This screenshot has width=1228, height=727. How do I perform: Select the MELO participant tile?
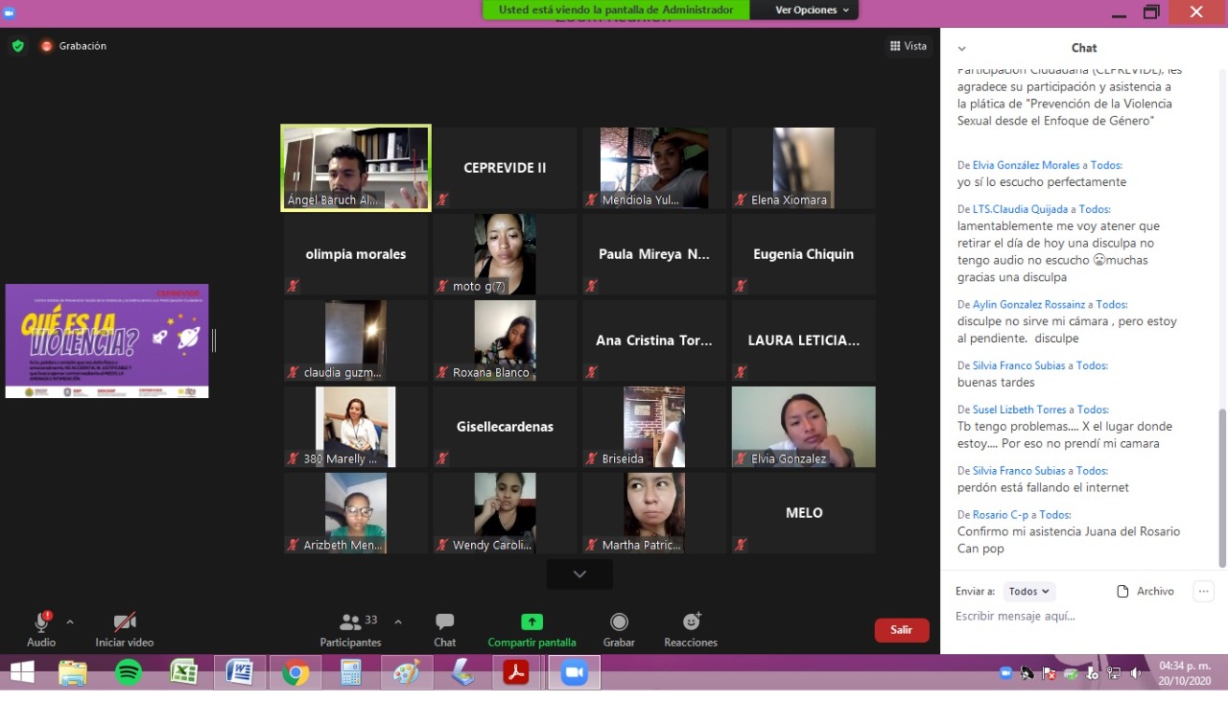tap(804, 513)
